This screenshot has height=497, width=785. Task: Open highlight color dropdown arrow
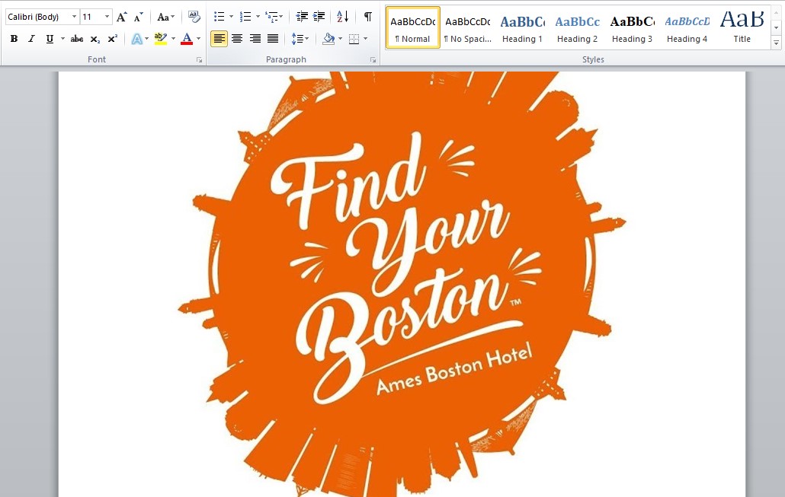(x=173, y=39)
